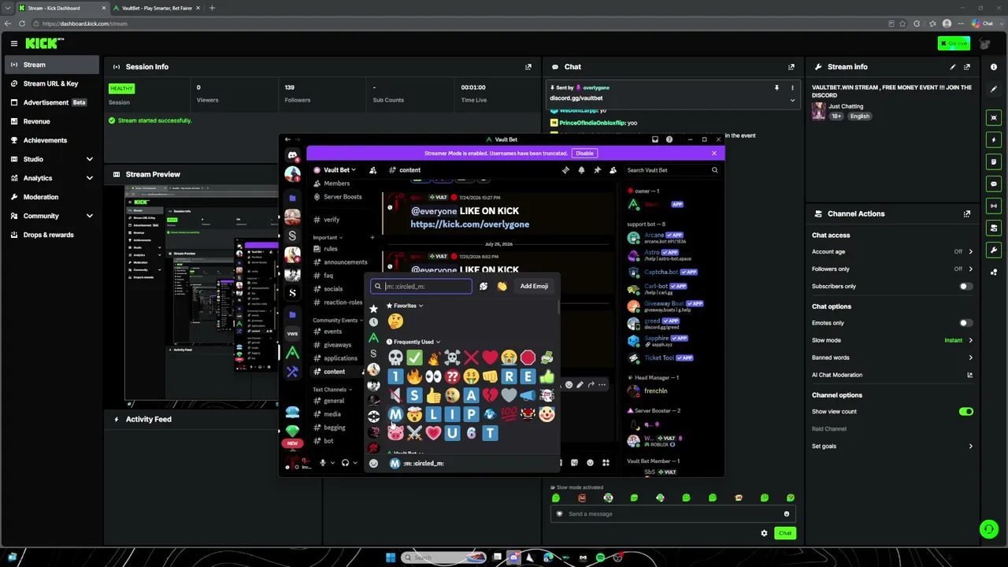The image size is (1008, 567).
Task: Open kick.com/overlygone link in Discord
Action: tap(469, 224)
